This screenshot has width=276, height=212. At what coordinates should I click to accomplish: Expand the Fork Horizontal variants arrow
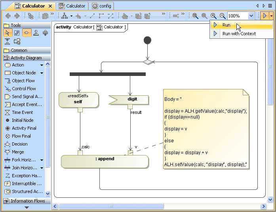(x=42, y=160)
